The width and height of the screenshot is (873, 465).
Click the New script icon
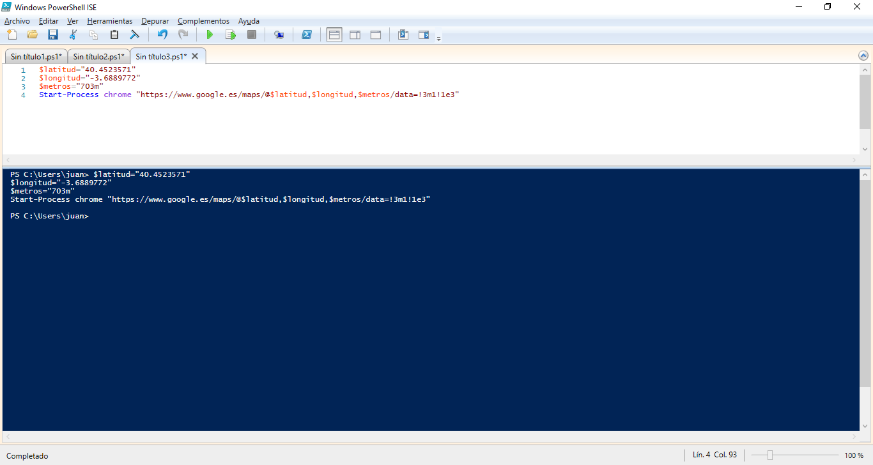click(12, 34)
